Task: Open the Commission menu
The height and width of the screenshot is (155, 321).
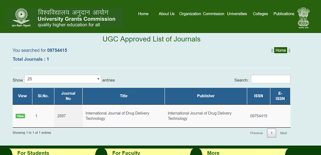Action: click(x=214, y=14)
